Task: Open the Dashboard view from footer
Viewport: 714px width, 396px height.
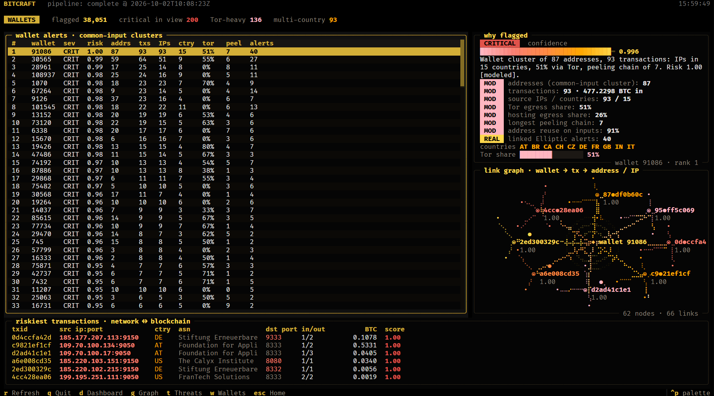Action: pos(101,392)
